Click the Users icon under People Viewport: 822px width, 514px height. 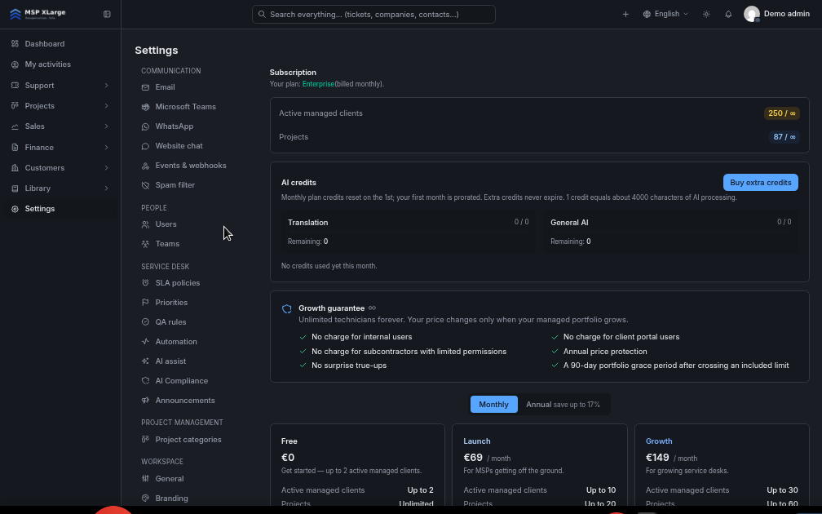[x=145, y=224]
